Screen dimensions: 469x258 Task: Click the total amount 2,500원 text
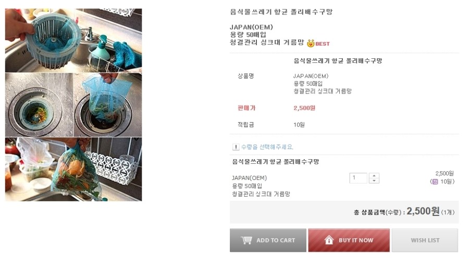423,211
